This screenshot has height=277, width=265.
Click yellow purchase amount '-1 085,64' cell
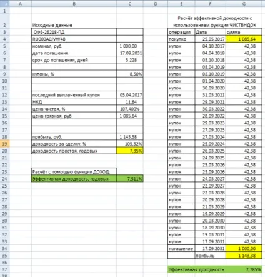point(244,39)
